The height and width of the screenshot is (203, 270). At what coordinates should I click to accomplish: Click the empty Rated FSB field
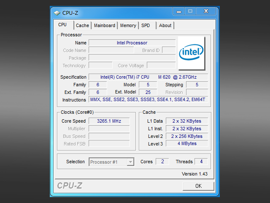click(x=109, y=143)
